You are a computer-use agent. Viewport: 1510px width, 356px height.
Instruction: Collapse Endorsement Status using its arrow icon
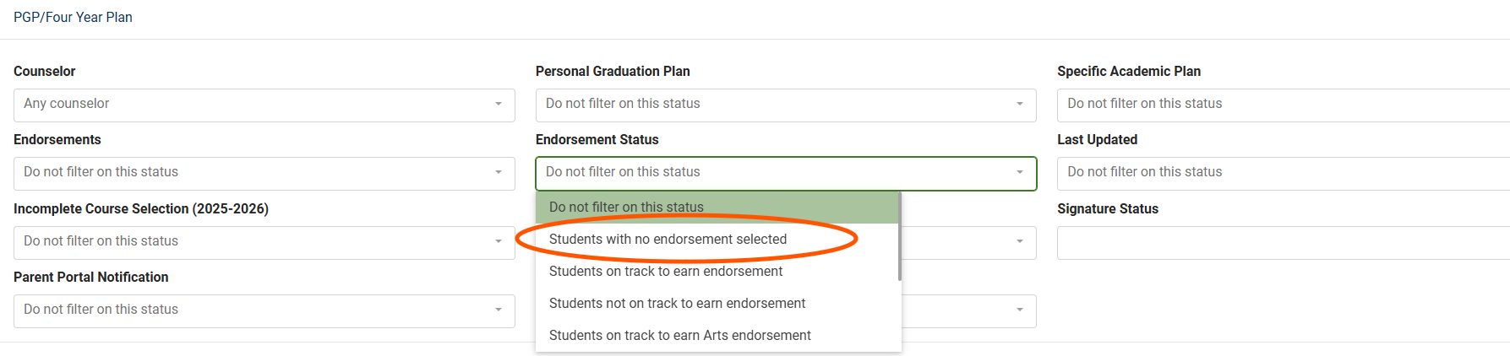[x=1020, y=173]
